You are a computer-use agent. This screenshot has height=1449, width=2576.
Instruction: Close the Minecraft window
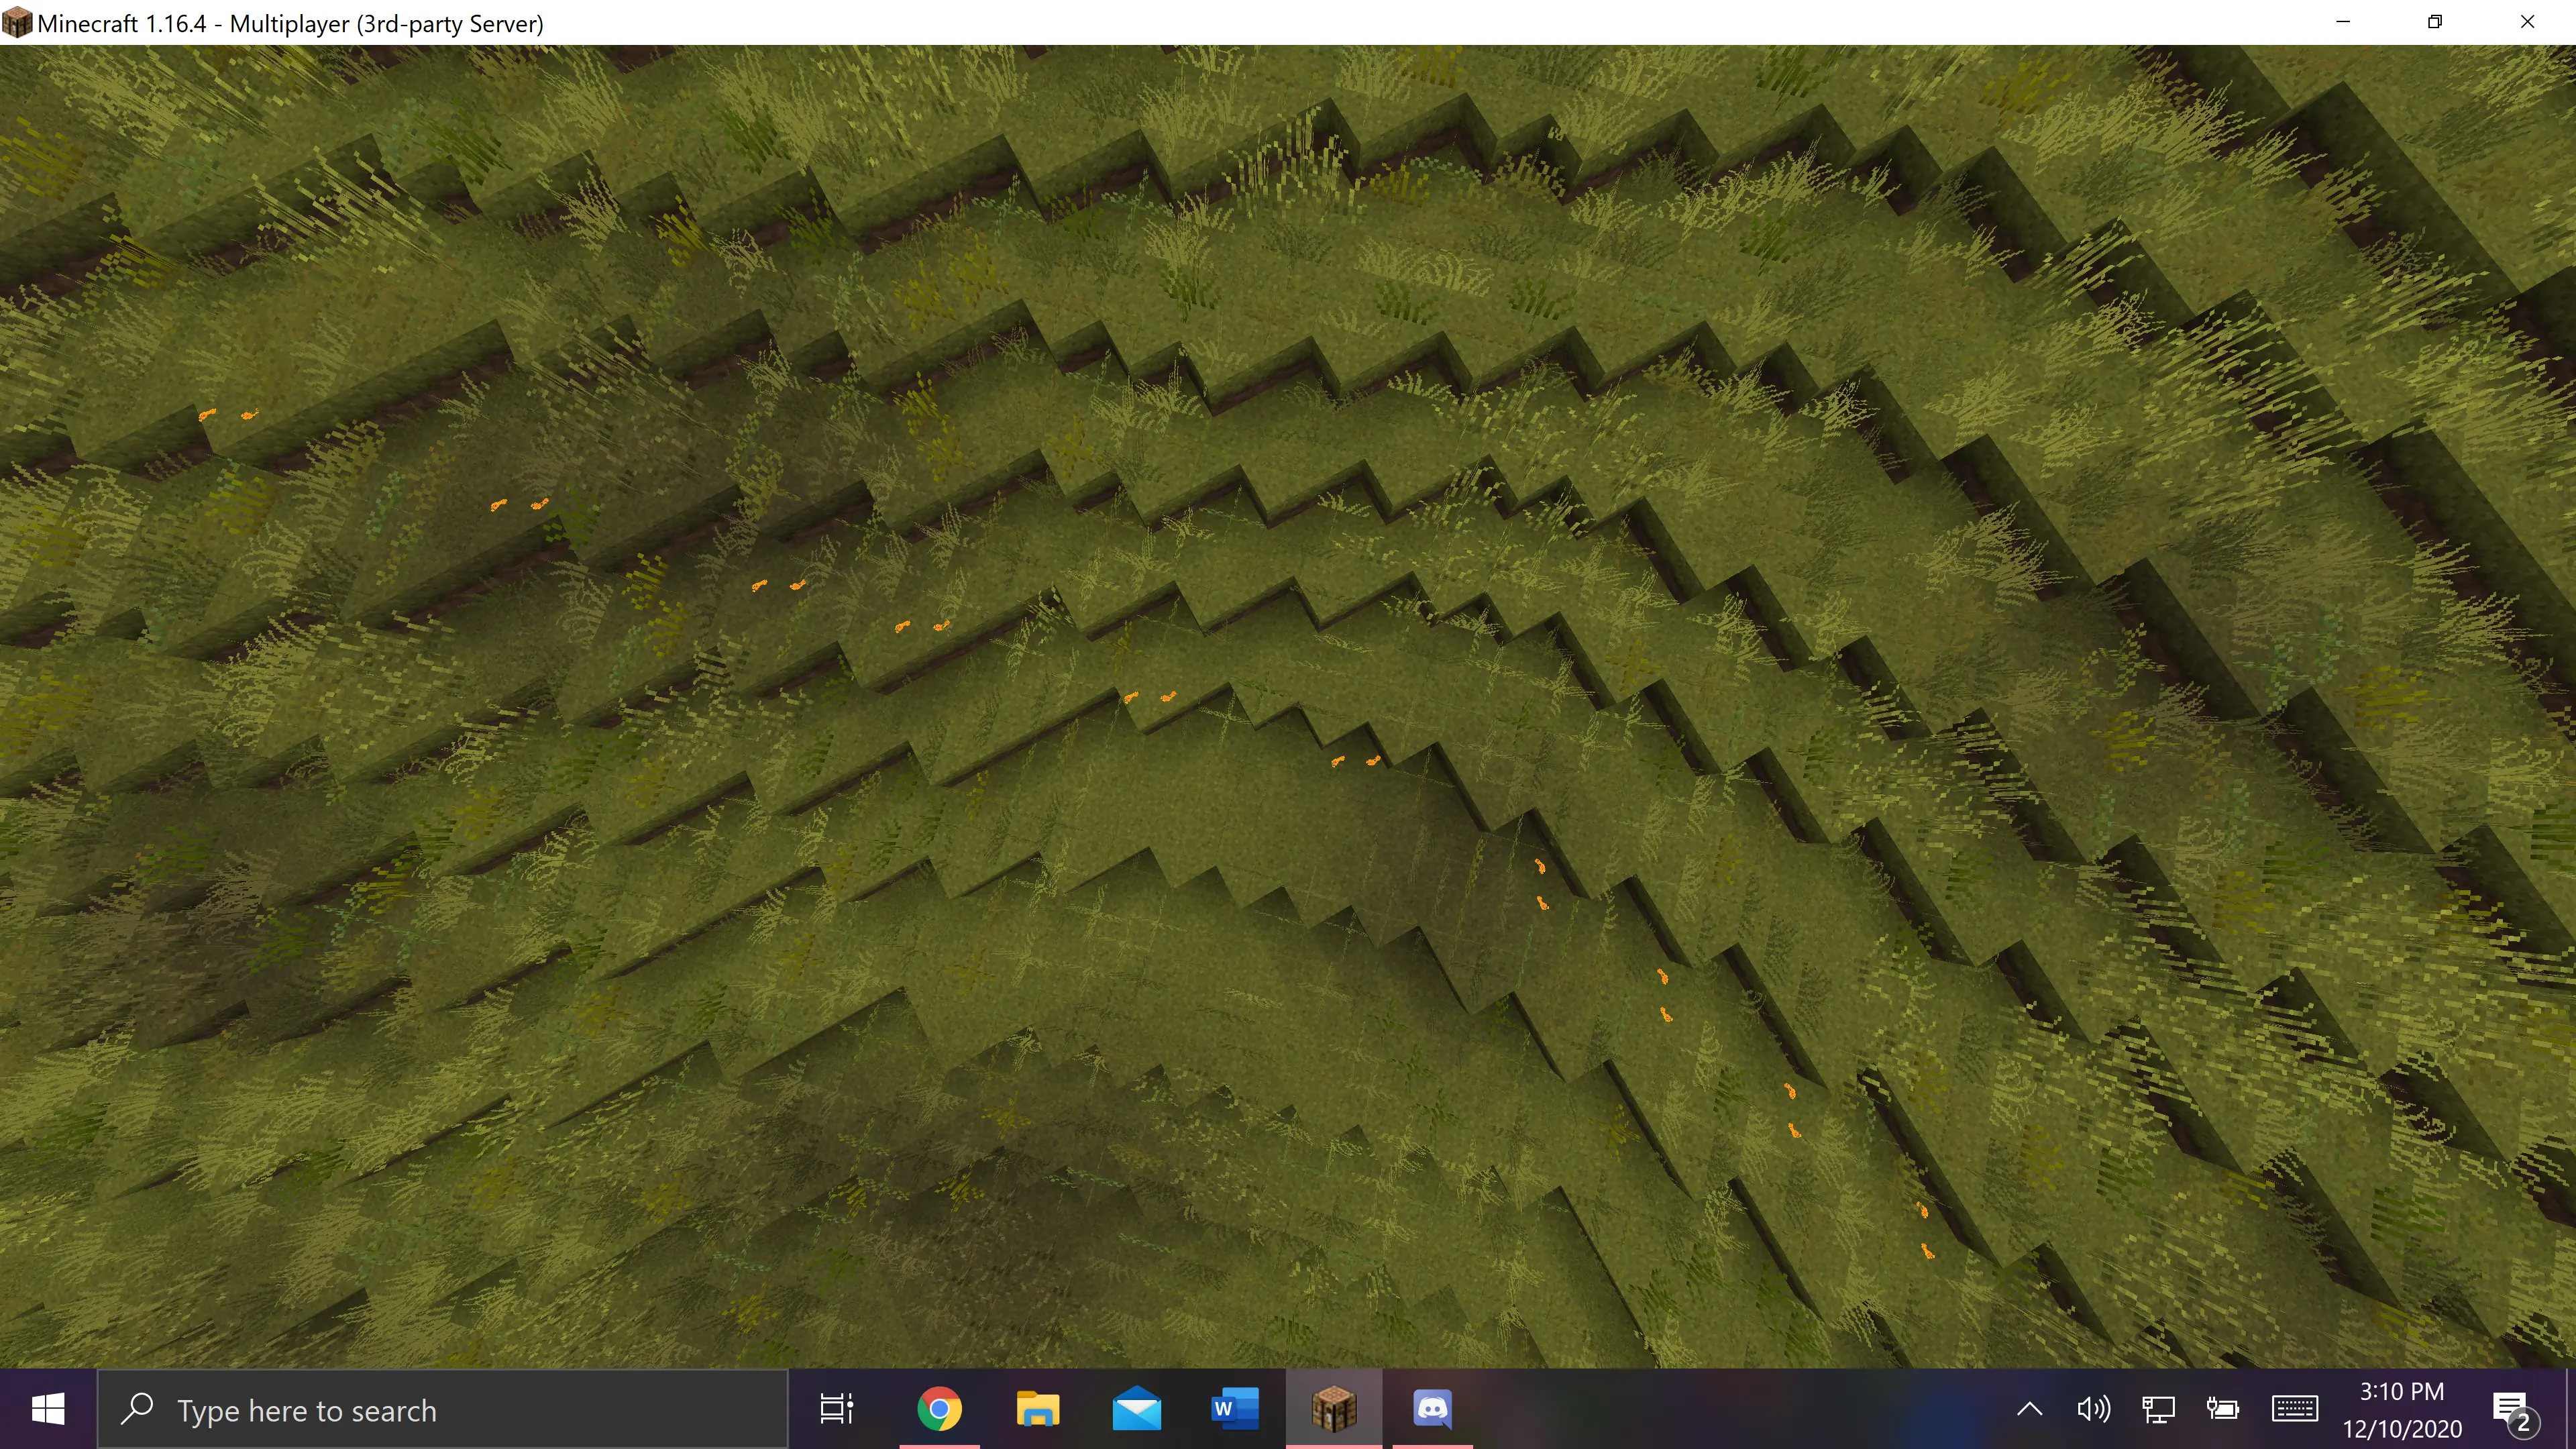coord(2527,22)
